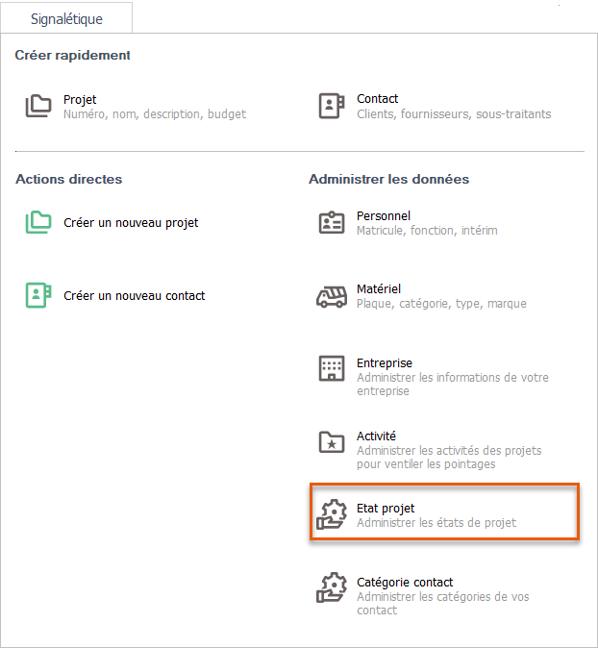The width and height of the screenshot is (598, 648).
Task: Click the Projet folder icon under Créer rapidement
Action: 38,106
